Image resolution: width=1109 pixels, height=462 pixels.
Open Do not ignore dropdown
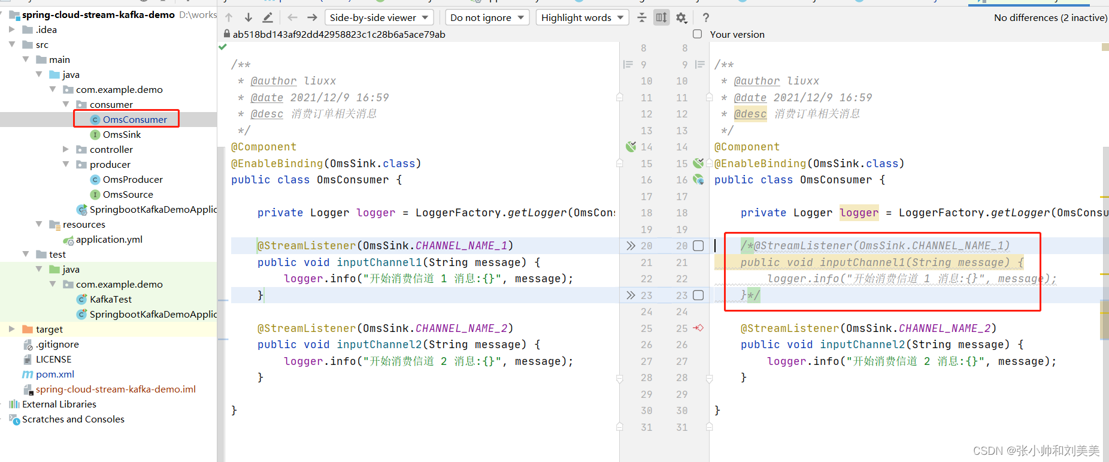(x=487, y=17)
